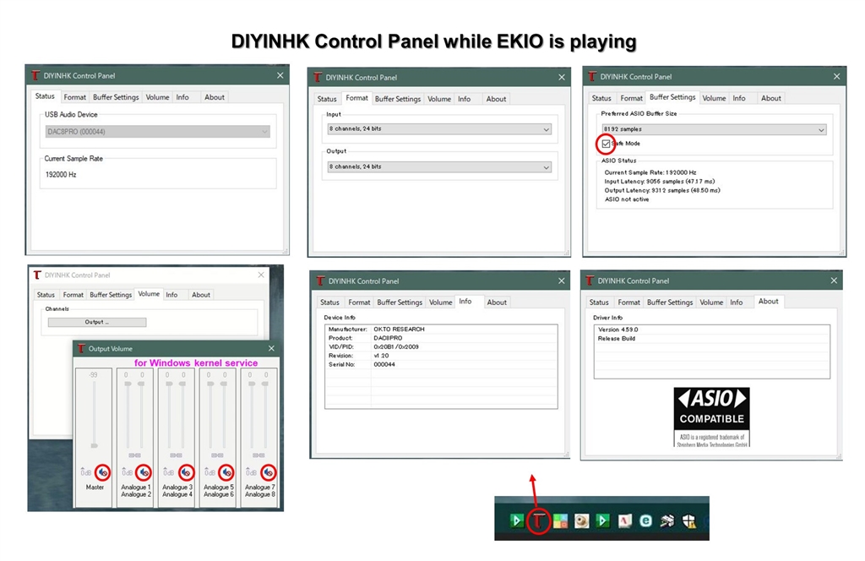Select the VID/PID 0x20B1/0x2009 value
Screen dimensions: 865x561
[396, 347]
